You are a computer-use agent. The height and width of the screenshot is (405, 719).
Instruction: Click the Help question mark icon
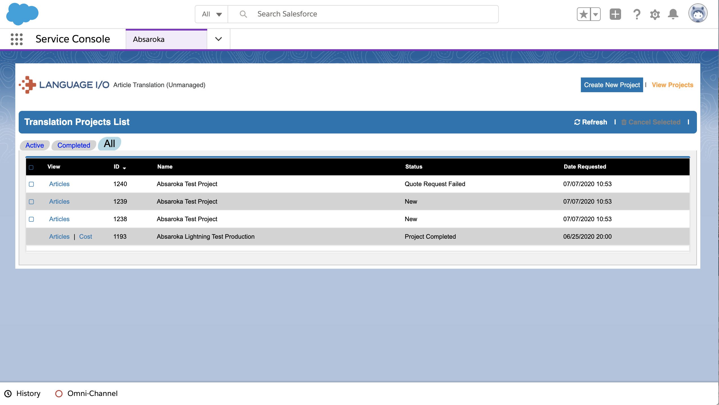click(637, 14)
